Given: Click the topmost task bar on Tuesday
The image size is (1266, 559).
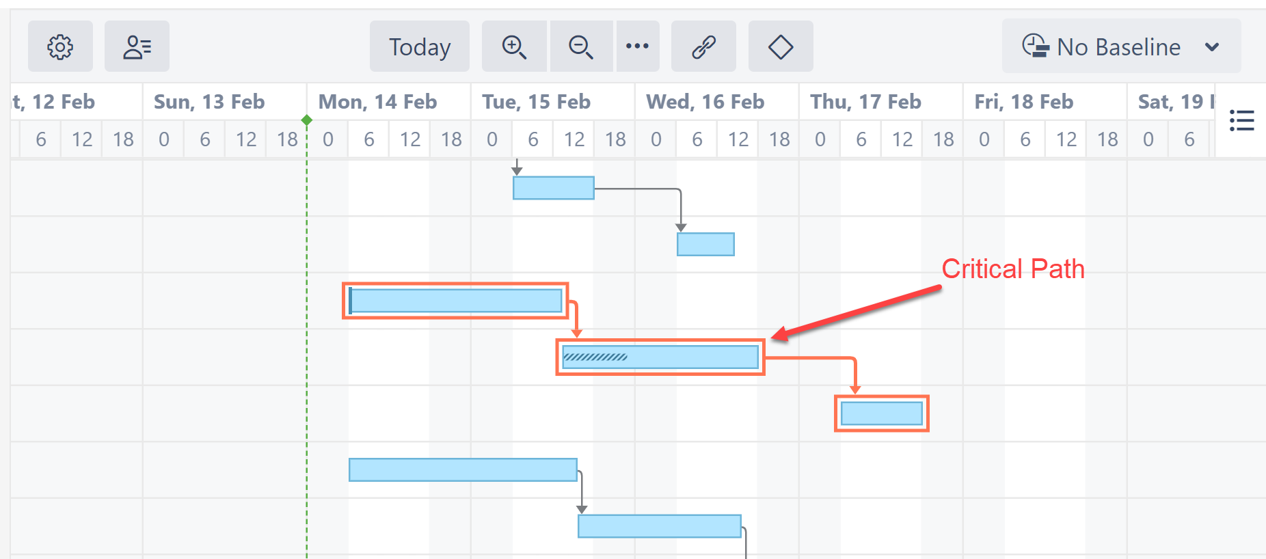Looking at the screenshot, I should 553,188.
